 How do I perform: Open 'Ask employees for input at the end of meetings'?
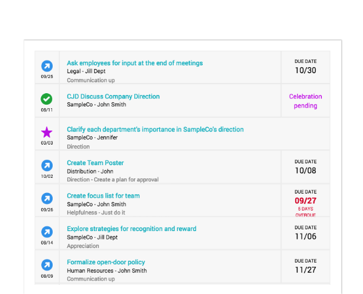click(x=135, y=63)
